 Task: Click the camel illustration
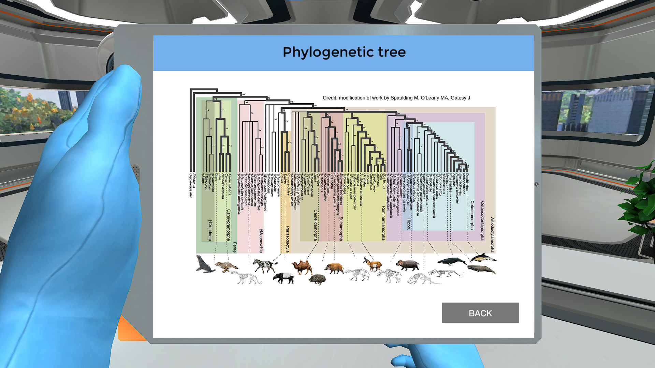tap(302, 267)
